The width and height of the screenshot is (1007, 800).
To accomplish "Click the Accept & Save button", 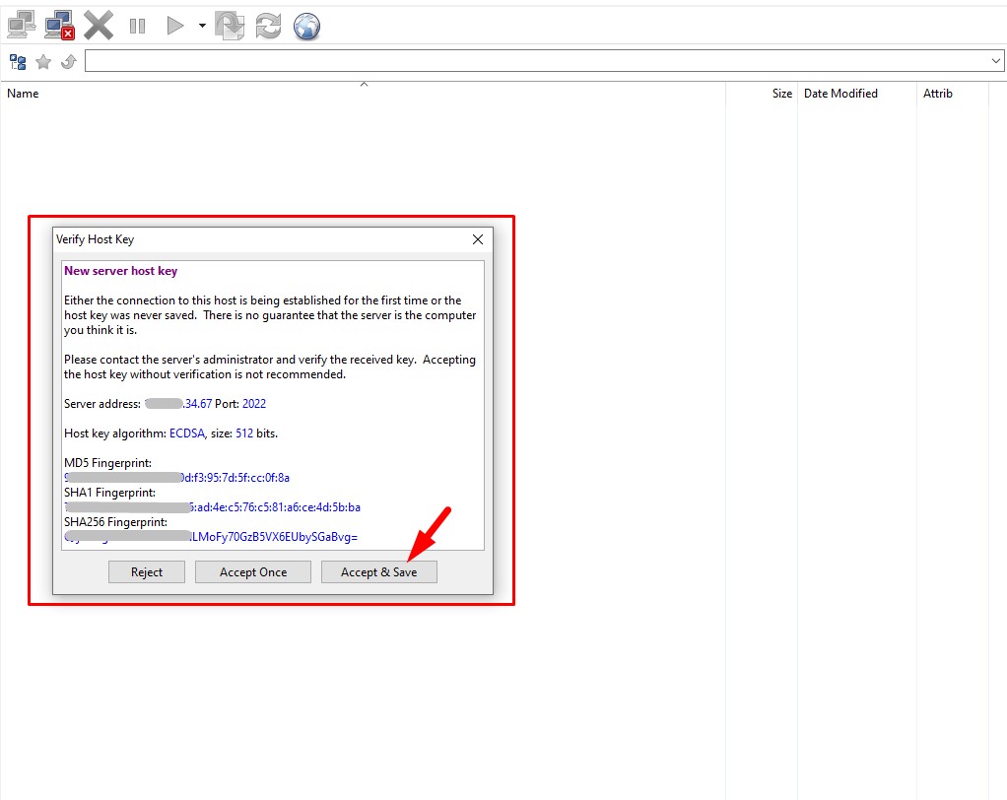I will 379,572.
